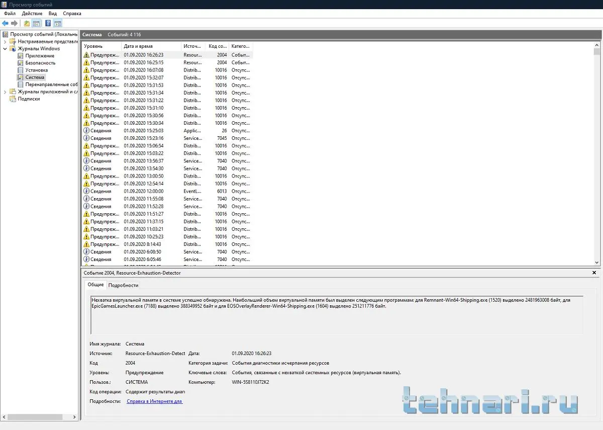This screenshot has height=430, width=603.
Task: Click info icon of 12:00:00 event
Action: (x=86, y=191)
